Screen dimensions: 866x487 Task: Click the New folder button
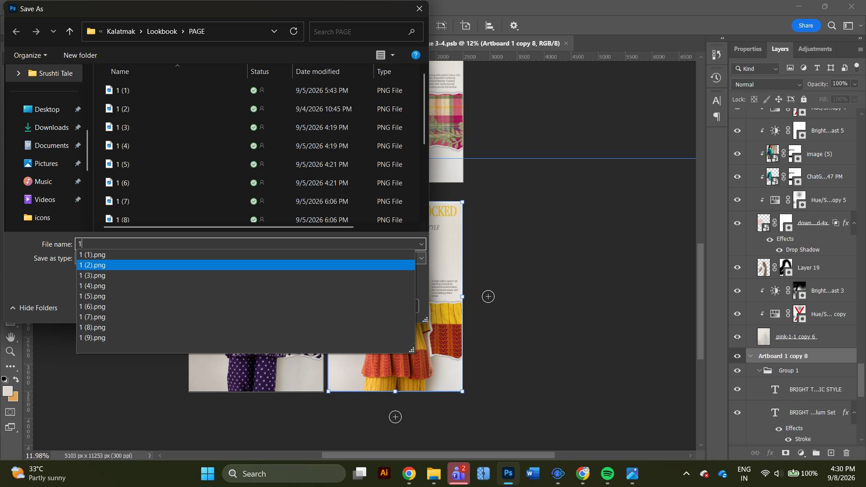click(80, 55)
